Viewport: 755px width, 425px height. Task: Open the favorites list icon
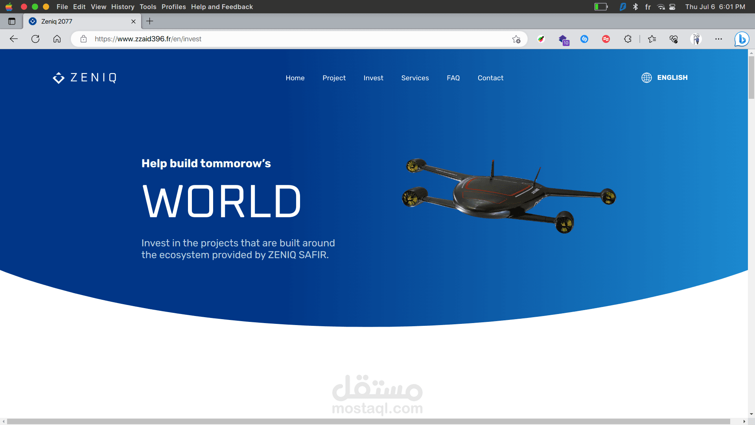point(652,39)
